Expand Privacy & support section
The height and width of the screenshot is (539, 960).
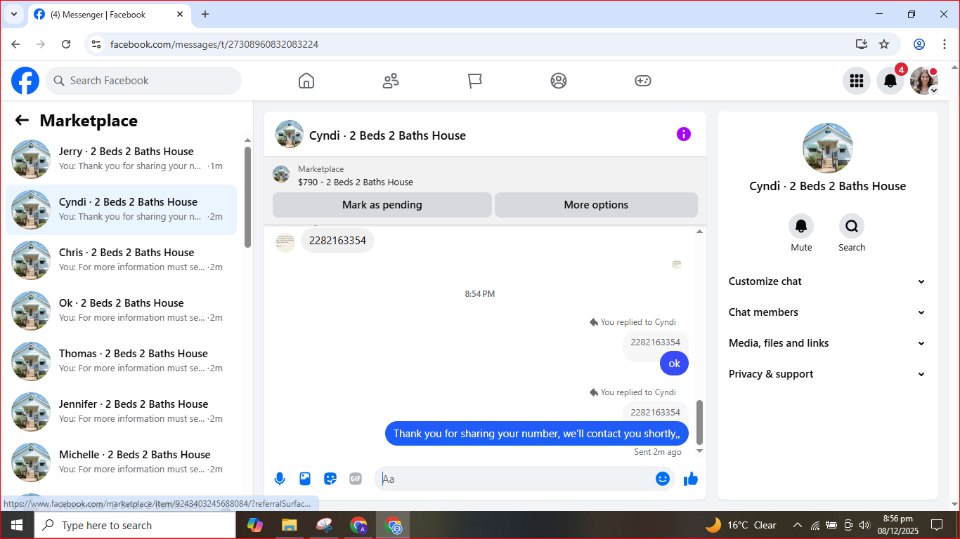(x=827, y=374)
